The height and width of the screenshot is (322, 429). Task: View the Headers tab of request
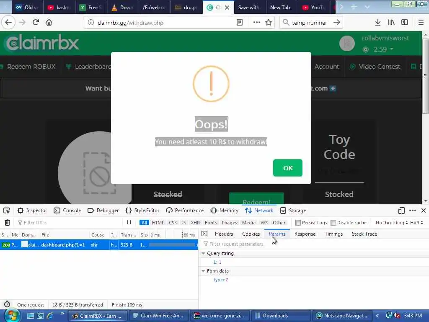[224, 234]
